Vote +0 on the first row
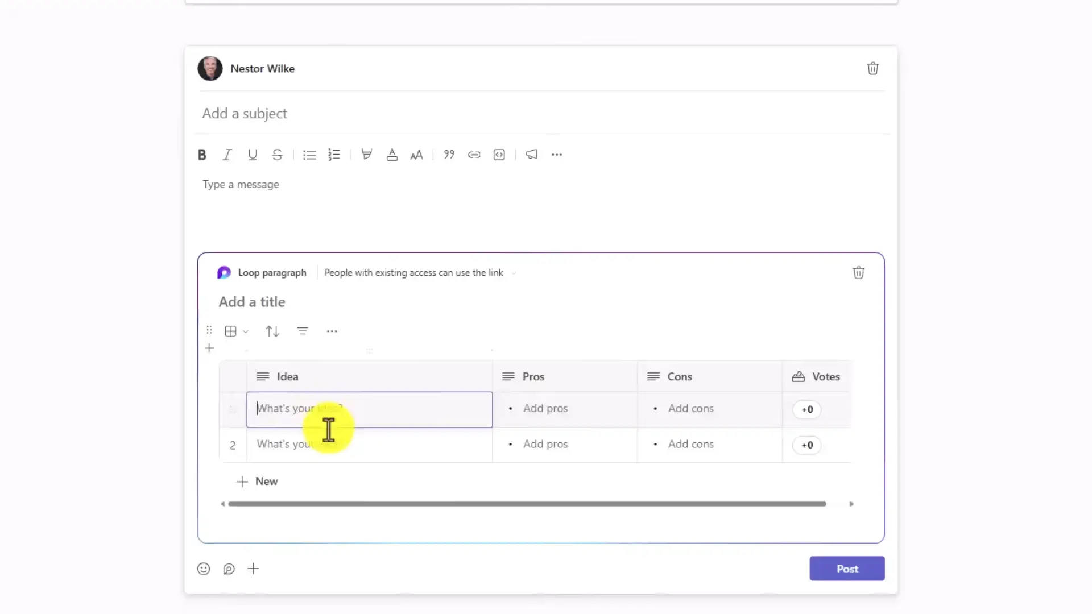This screenshot has width=1092, height=614. (807, 409)
